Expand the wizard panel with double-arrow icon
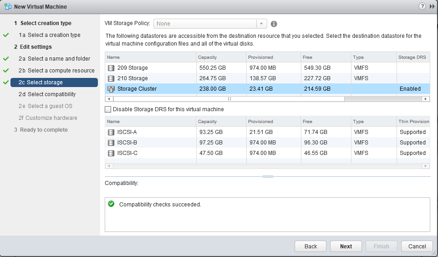Image resolution: width=438 pixels, height=257 pixels. pos(432,6)
